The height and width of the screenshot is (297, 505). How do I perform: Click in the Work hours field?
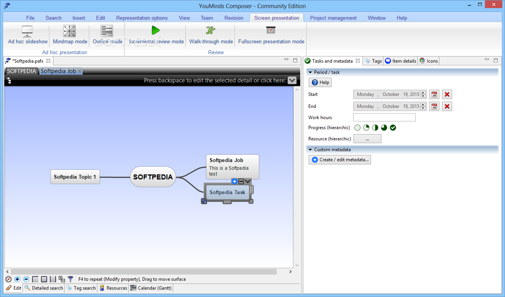click(384, 118)
